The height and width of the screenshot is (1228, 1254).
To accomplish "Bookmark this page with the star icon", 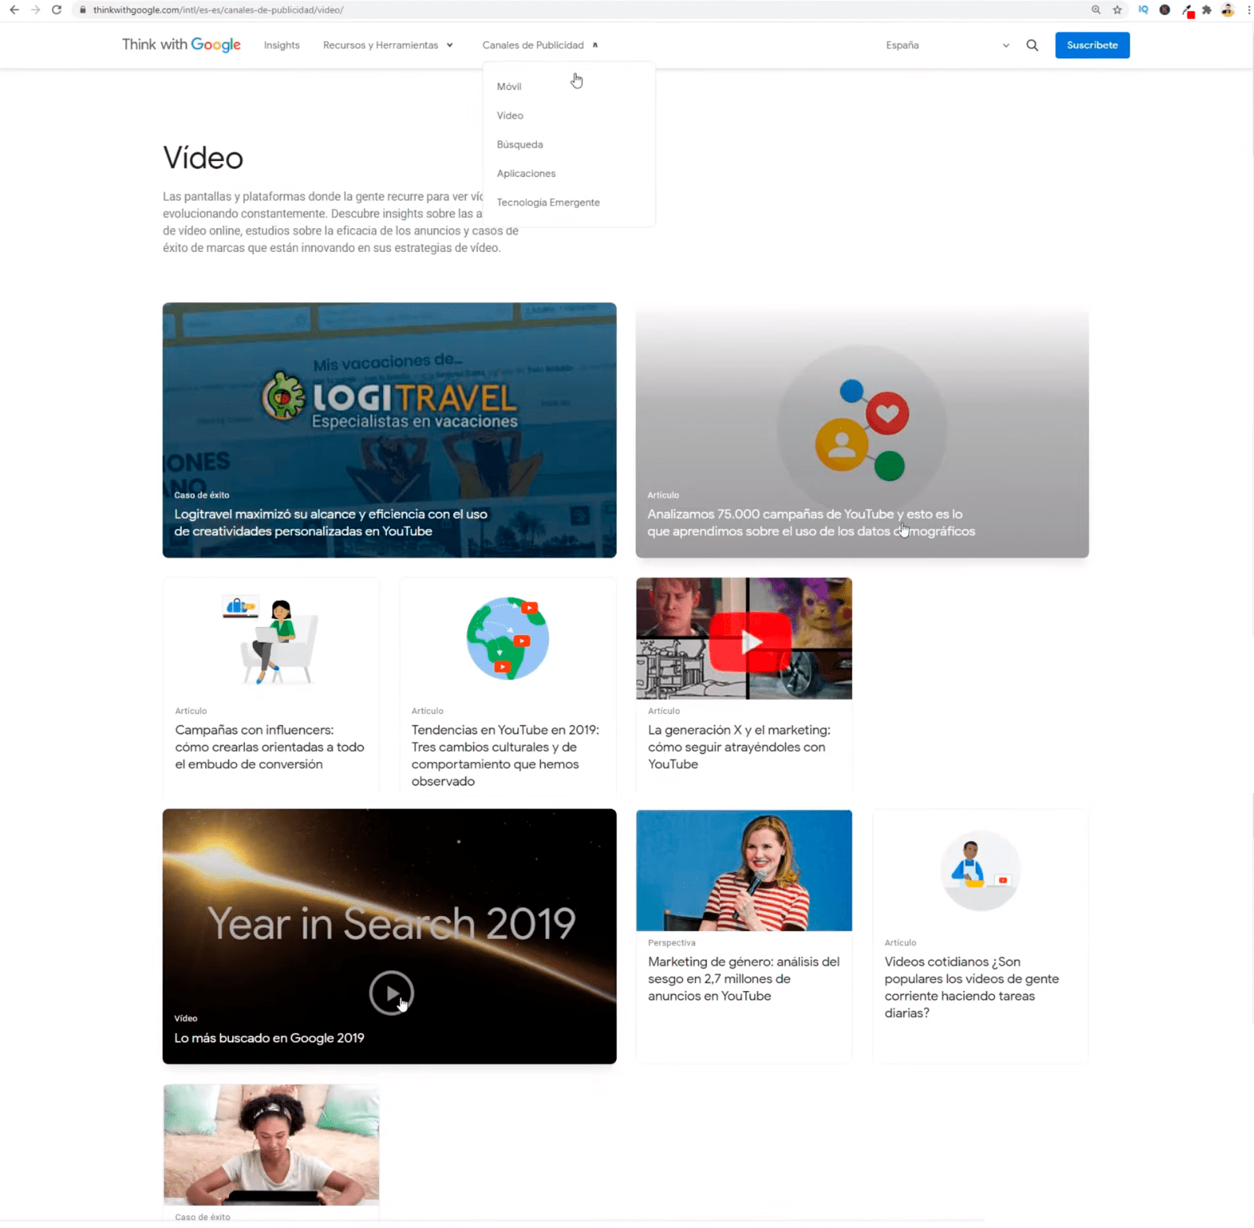I will (x=1117, y=9).
